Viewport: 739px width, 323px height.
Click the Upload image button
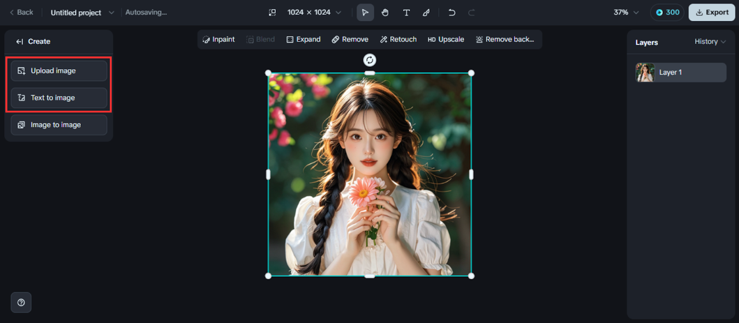[59, 70]
